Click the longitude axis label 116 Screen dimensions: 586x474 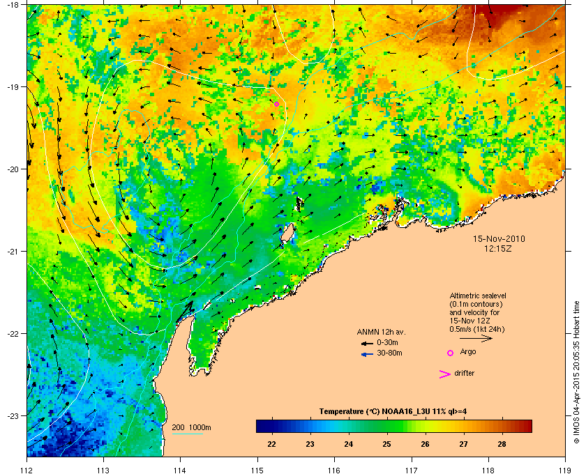(334, 470)
